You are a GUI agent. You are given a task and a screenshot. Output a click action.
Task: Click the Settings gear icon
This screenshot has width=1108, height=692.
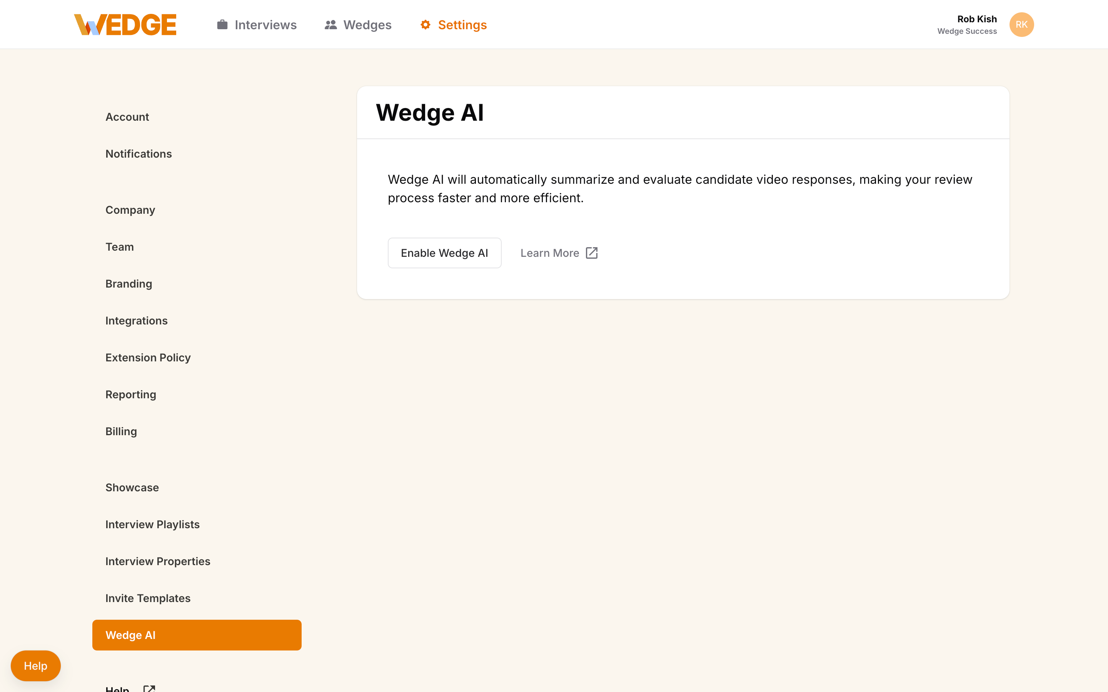coord(426,25)
